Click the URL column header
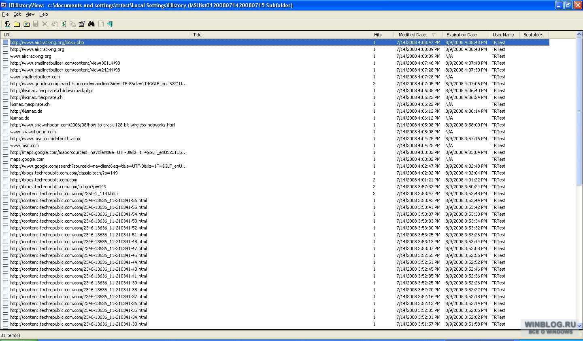The image size is (583, 341). click(8, 35)
